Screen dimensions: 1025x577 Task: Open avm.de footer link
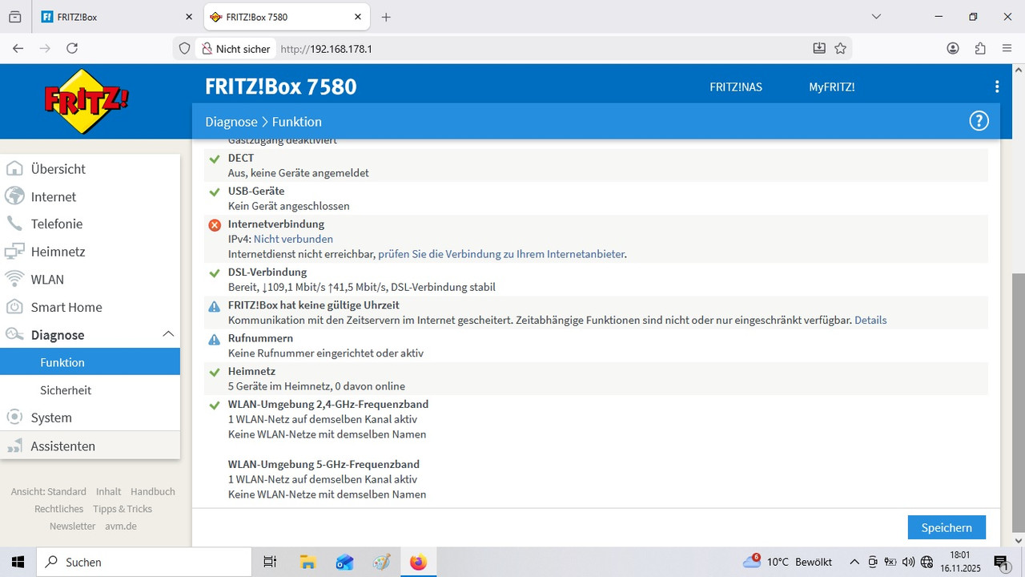121,526
